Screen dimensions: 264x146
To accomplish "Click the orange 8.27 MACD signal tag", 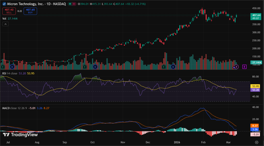I will [256, 125].
